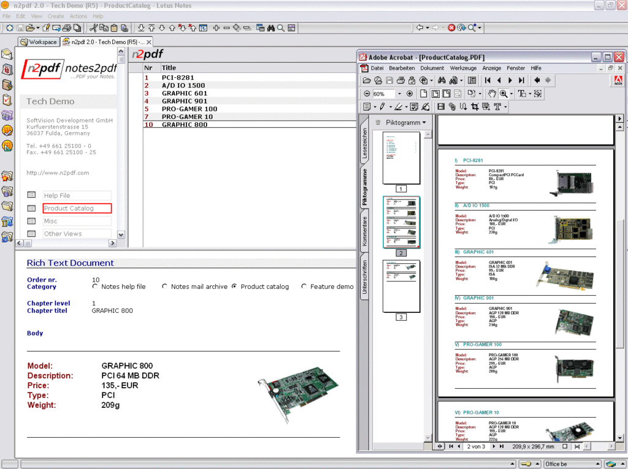Image resolution: width=628 pixels, height=469 pixels.
Task: Select the PRO-GAMER 100 row in view
Action: 250,109
